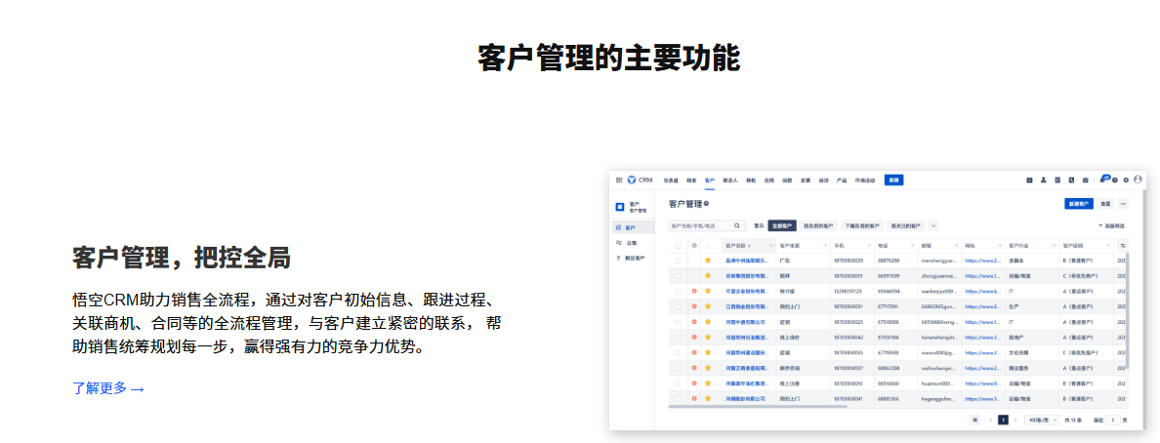
Task: Open the 手机 column filter arrow
Action: (869, 246)
